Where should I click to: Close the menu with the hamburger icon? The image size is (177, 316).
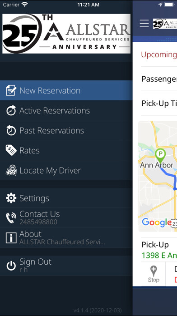coord(144,24)
